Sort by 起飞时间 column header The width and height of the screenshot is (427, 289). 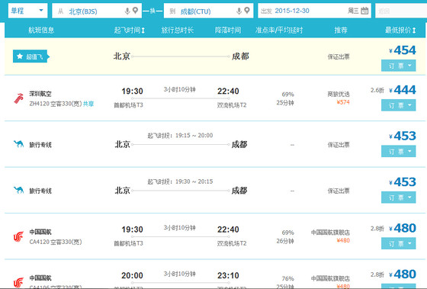point(130,30)
